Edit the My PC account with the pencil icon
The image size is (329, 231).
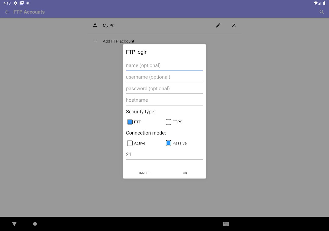pyautogui.click(x=218, y=25)
